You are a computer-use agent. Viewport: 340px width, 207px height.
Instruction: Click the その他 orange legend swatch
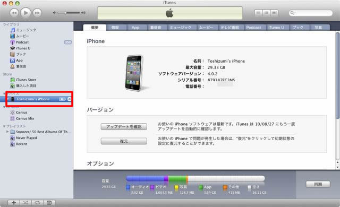click(x=225, y=187)
